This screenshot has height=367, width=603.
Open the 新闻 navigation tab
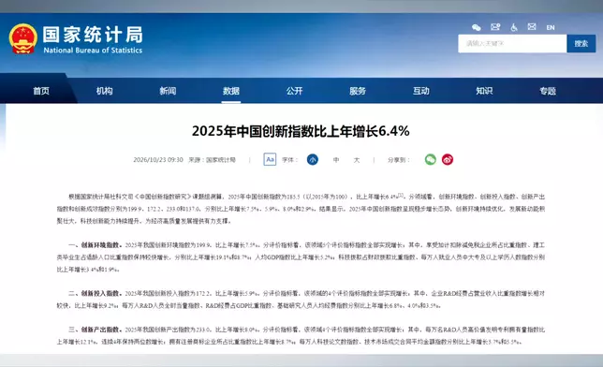(x=168, y=91)
